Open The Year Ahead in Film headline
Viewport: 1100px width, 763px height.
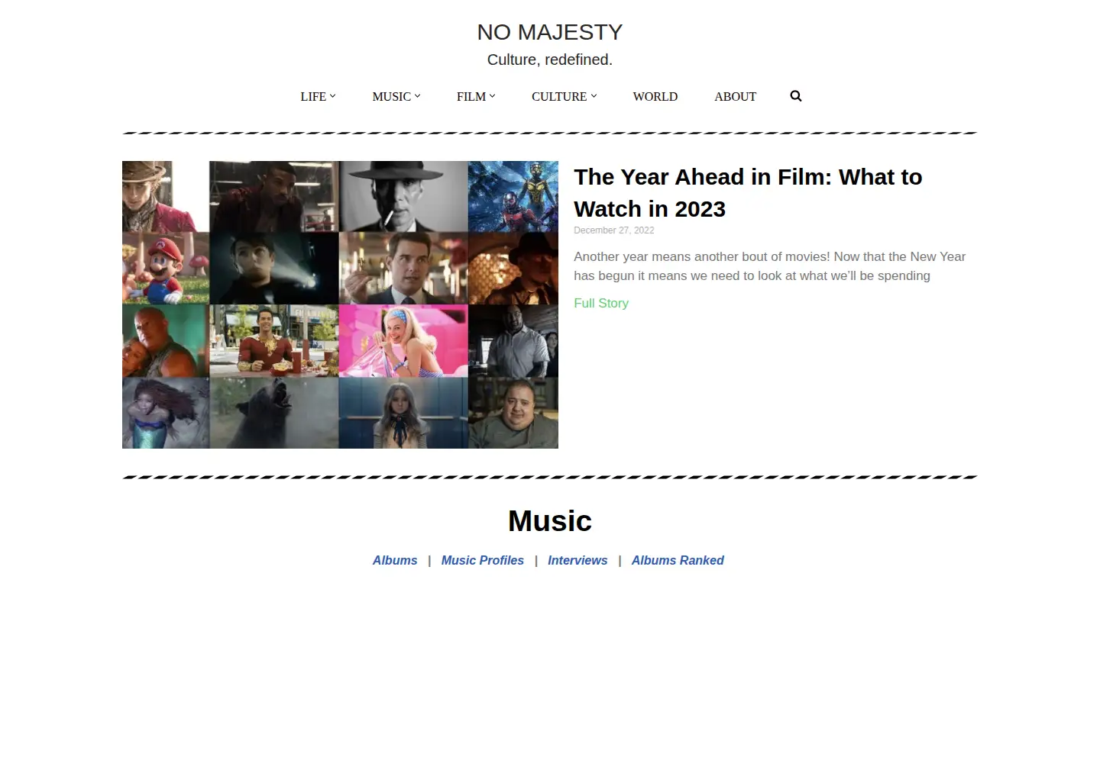tap(748, 193)
